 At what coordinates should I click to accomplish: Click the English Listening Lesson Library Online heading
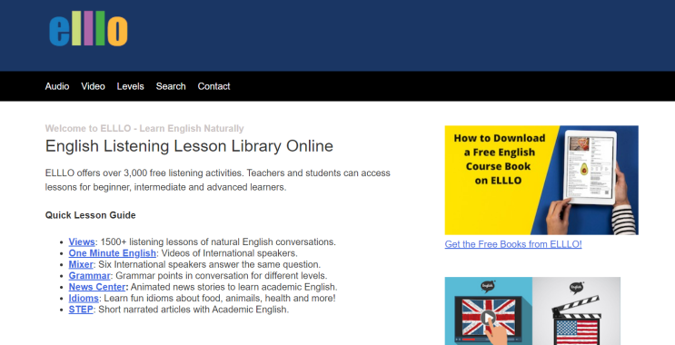[189, 146]
